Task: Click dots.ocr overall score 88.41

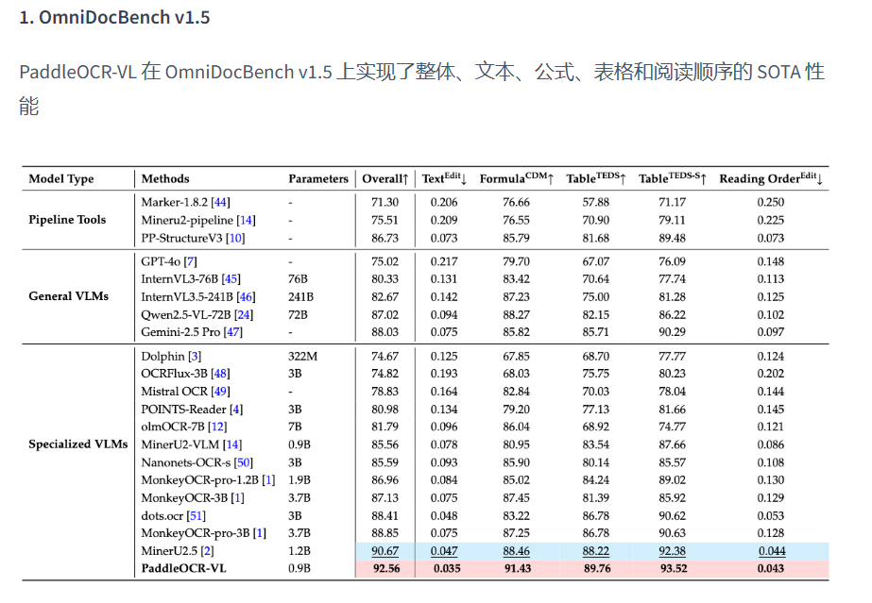Action: point(385,516)
